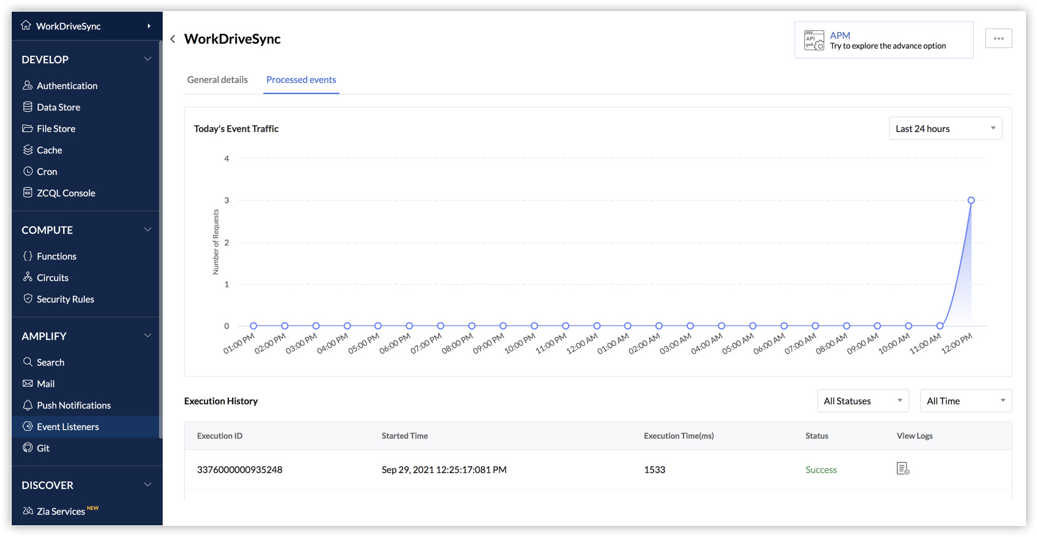Open the Last 24 hours dropdown
The width and height of the screenshot is (1037, 537).
pos(945,129)
